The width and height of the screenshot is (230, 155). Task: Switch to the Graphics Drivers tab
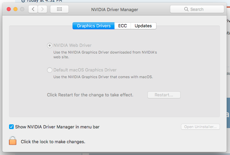coord(94,26)
